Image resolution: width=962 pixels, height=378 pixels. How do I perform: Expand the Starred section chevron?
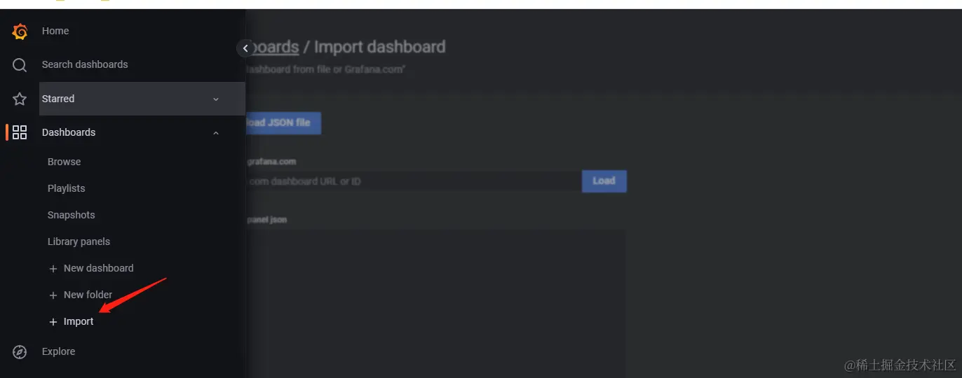(216, 99)
